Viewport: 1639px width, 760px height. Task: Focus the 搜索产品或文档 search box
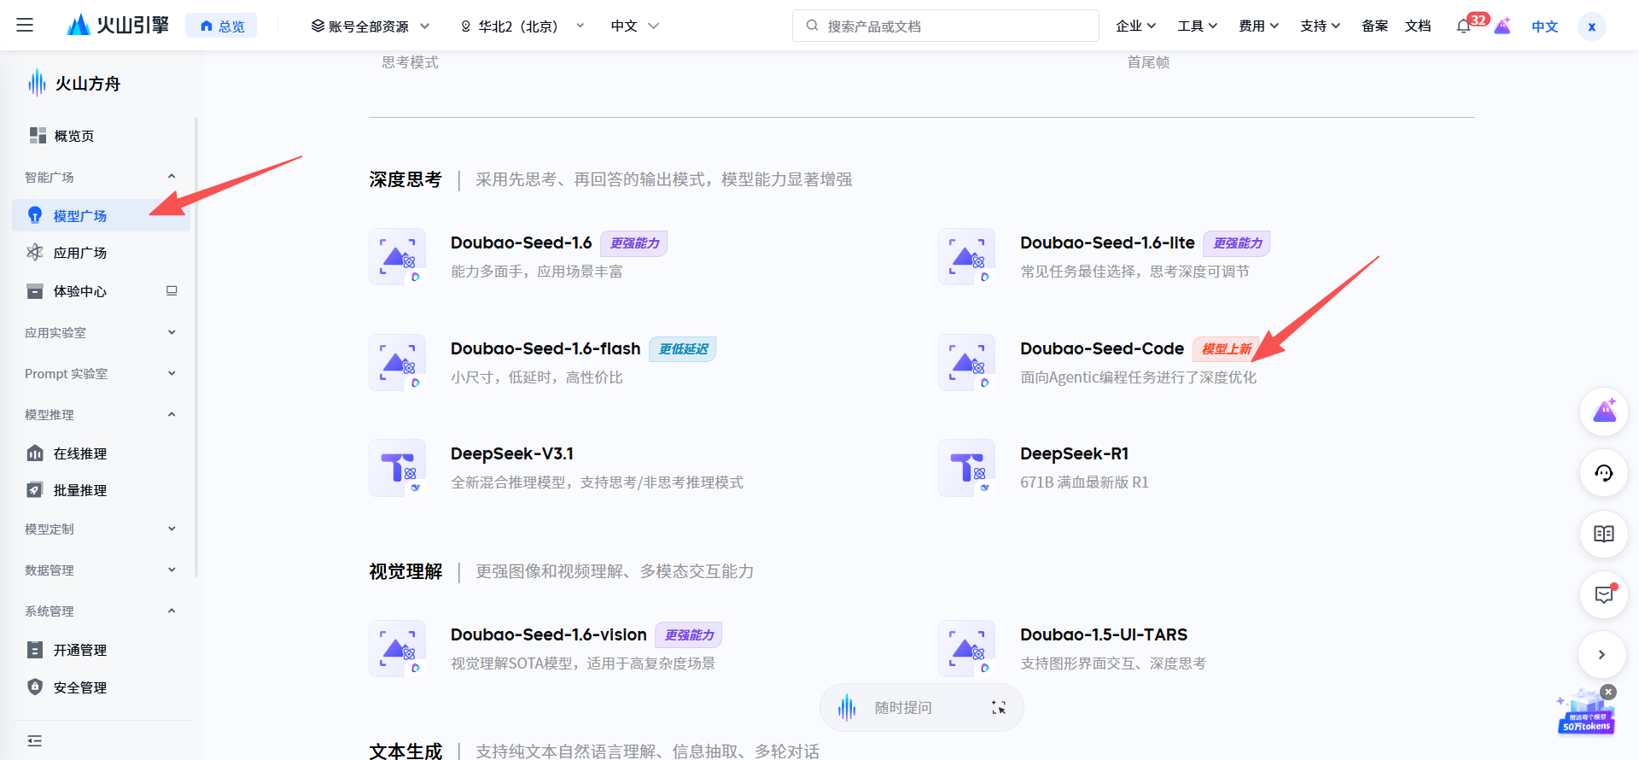[946, 26]
